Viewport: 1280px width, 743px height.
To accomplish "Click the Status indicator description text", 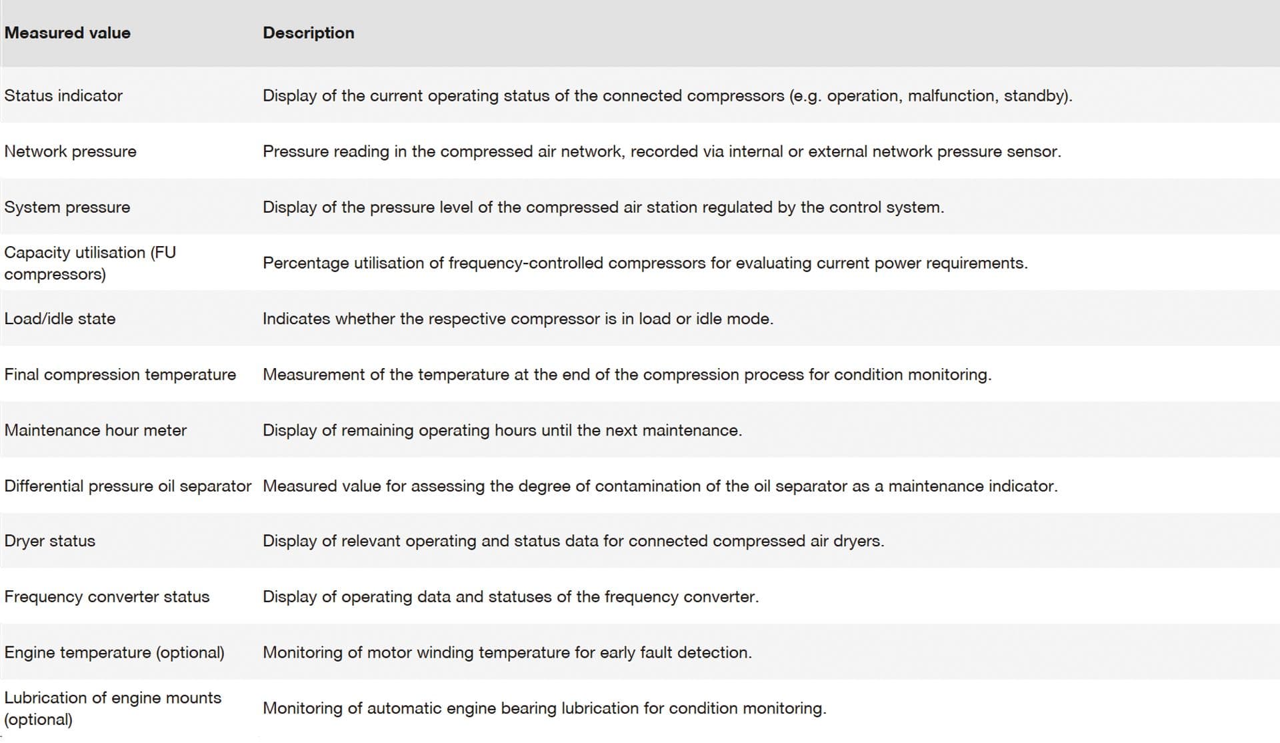I will pos(667,95).
